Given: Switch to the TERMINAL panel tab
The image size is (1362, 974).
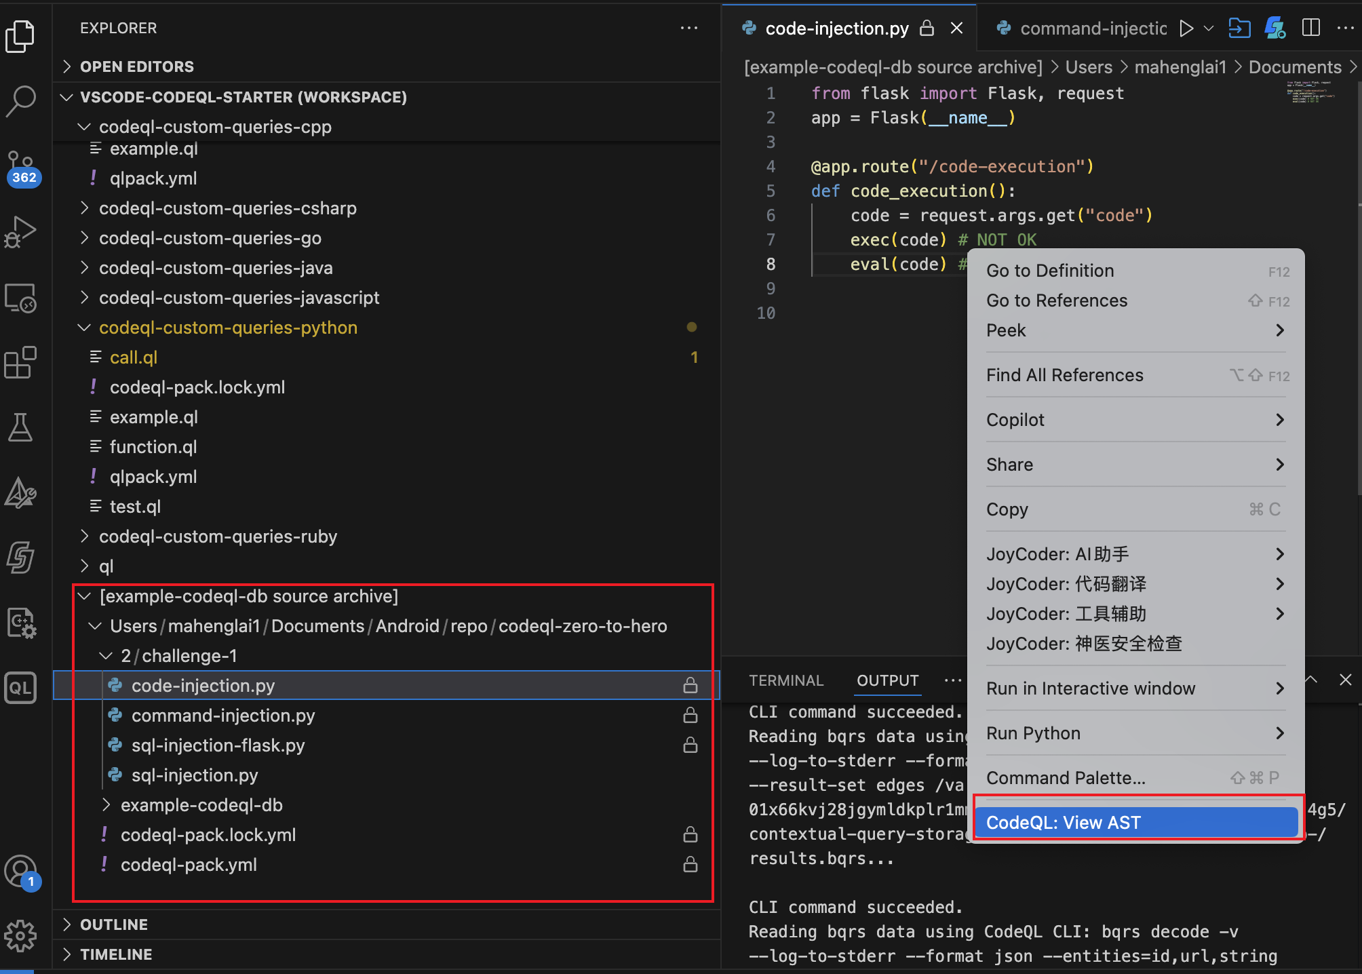Looking at the screenshot, I should (x=785, y=680).
